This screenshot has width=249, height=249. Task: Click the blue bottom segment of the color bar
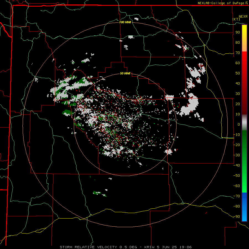coord(244,207)
